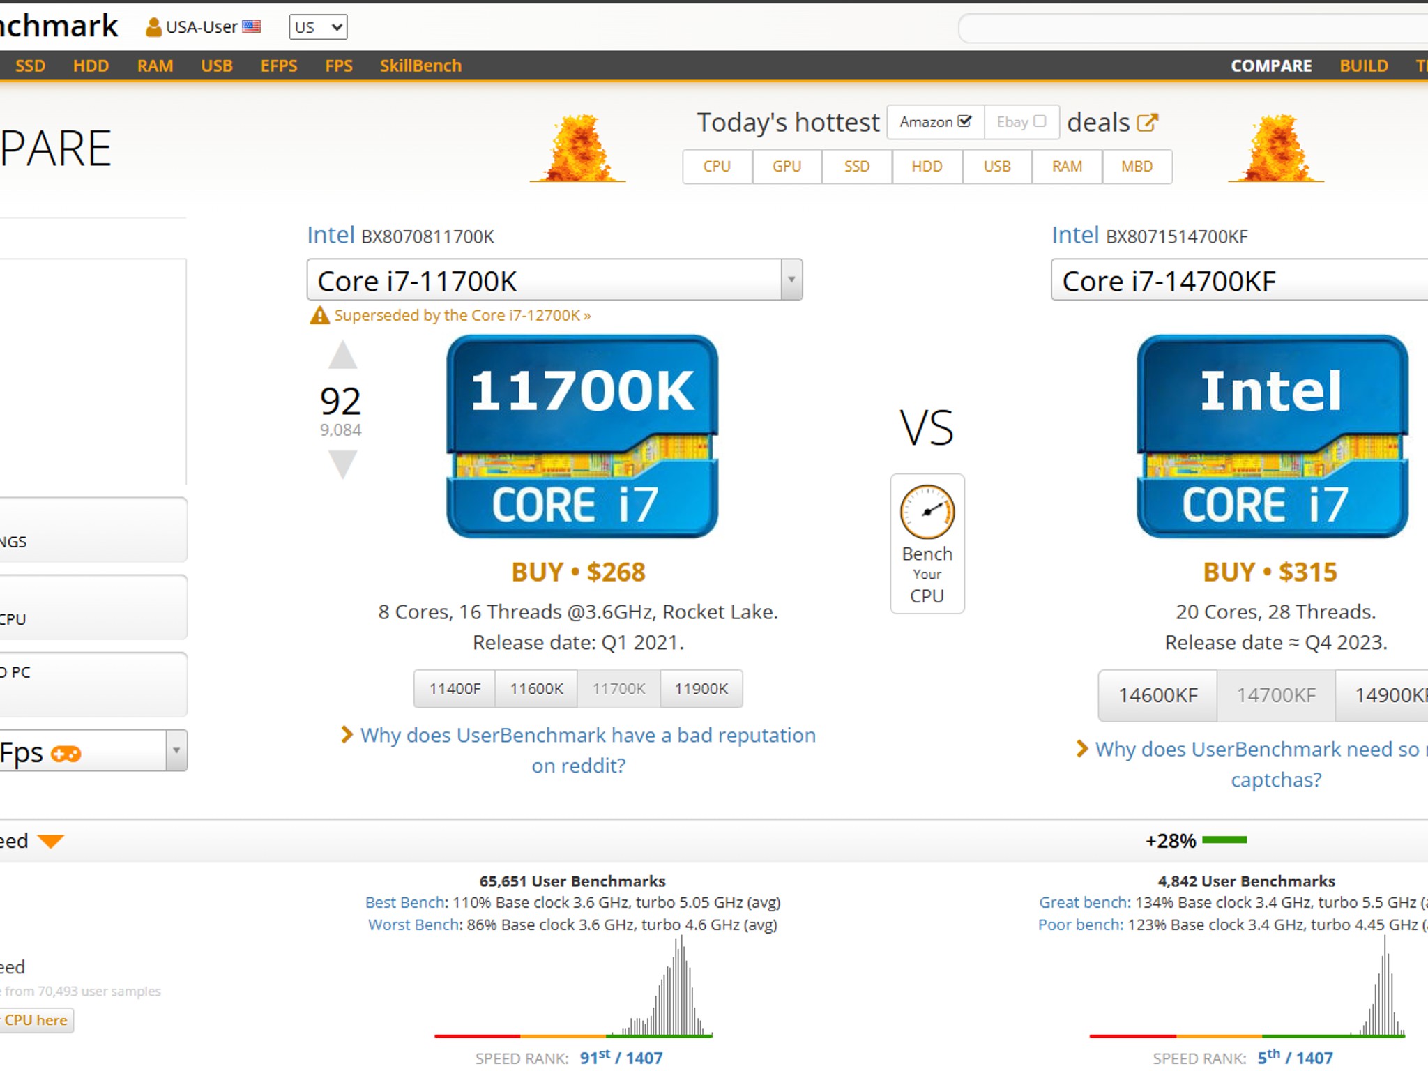Click the downvote arrow below 9,084

pos(342,463)
